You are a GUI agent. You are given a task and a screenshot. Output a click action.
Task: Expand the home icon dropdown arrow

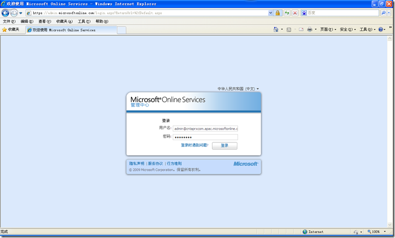282,30
